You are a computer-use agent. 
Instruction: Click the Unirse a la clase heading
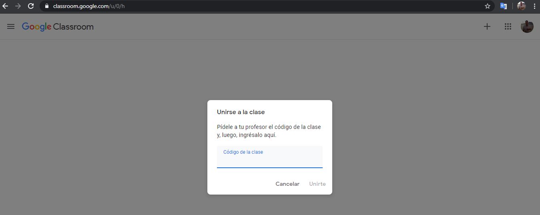[241, 112]
